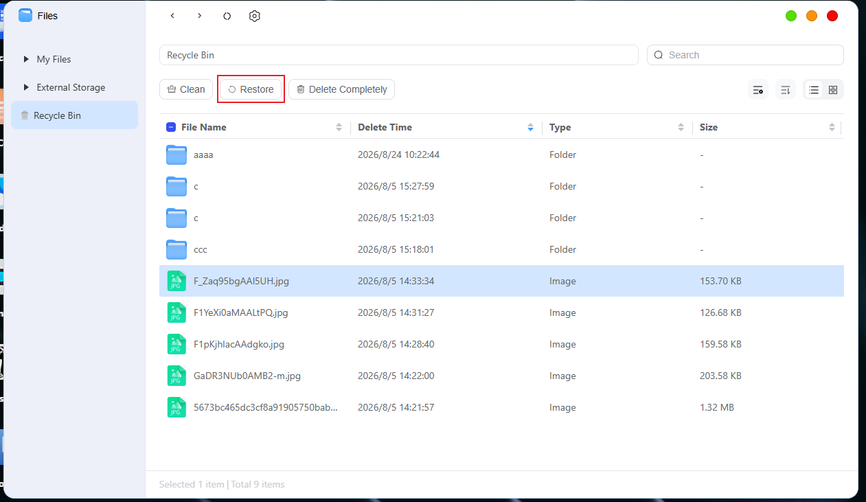Click the Delete Completely button
Viewport: 866px width, 502px height.
(341, 89)
